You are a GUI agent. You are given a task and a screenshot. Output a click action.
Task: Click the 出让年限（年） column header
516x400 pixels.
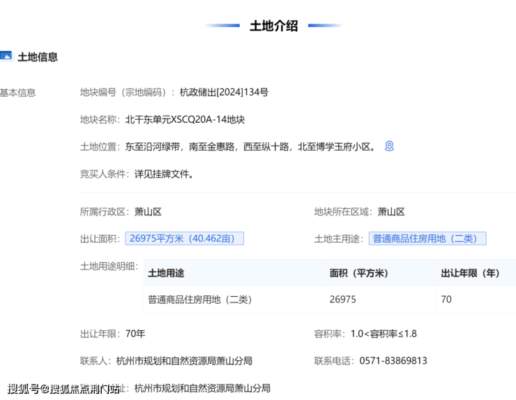pos(470,273)
